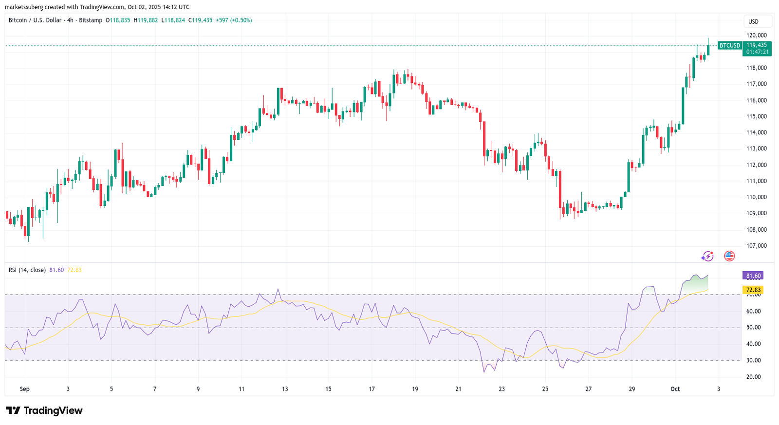Open the USD currency selector

click(x=757, y=21)
